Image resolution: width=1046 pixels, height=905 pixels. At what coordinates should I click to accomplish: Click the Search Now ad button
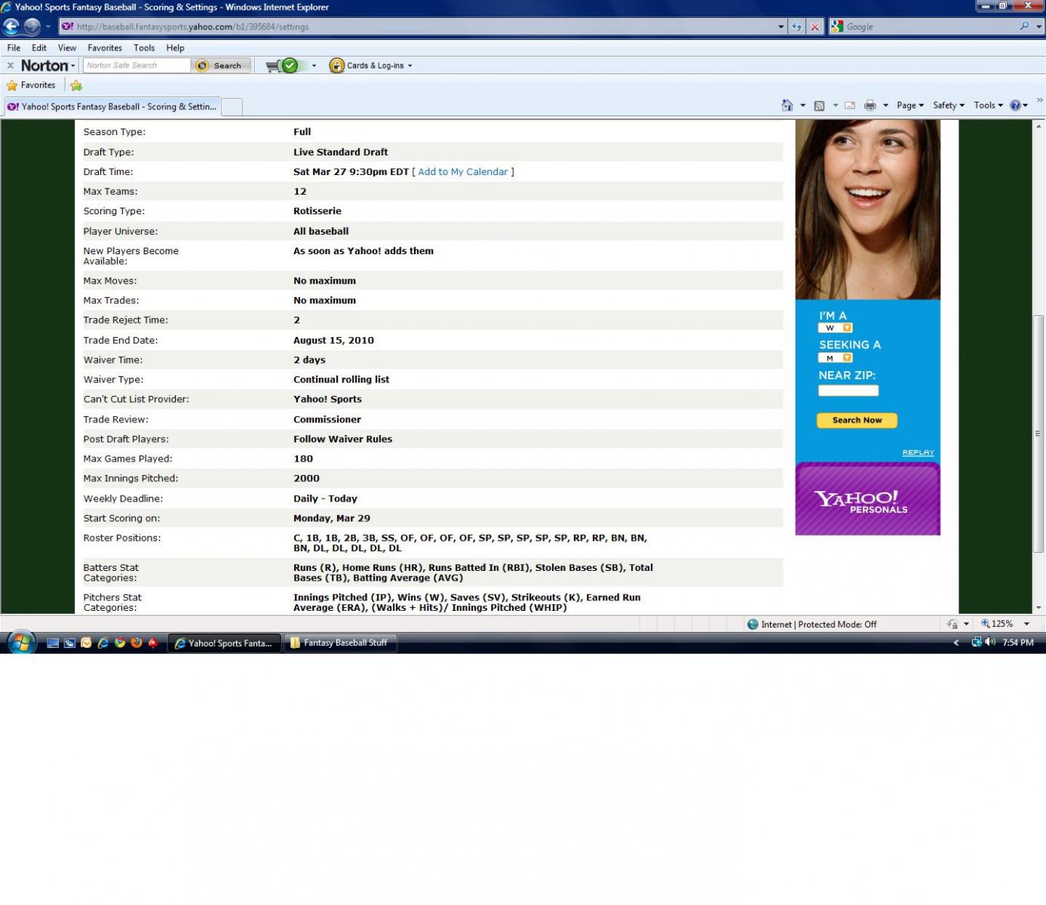(x=857, y=420)
